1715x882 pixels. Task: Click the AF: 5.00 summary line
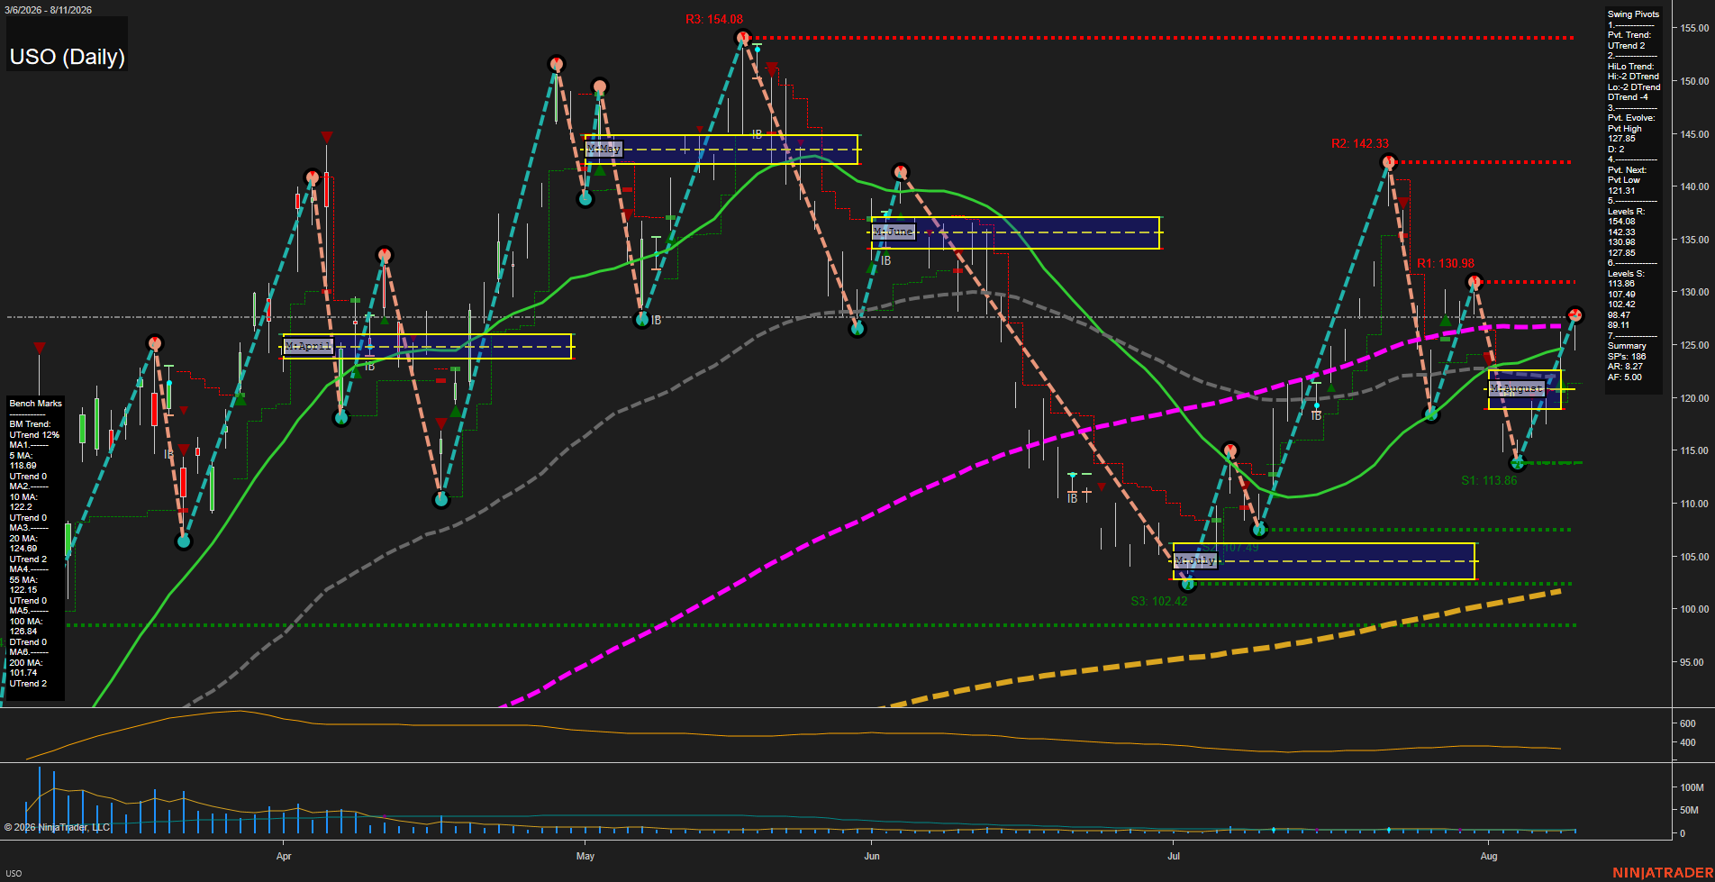(1625, 377)
